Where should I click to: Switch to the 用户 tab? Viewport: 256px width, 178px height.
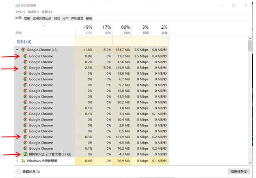click(x=65, y=18)
